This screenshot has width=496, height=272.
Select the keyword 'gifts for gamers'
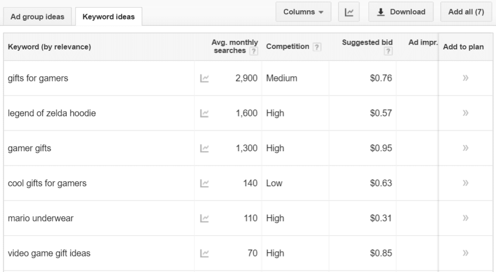coord(38,78)
